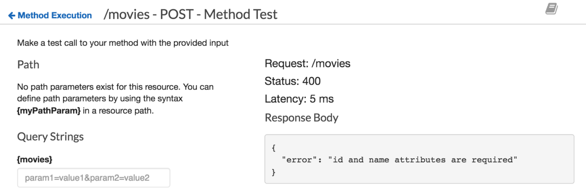Image resolution: width=586 pixels, height=188 pixels.
Task: Click the "Make a test call" description text
Action: click(x=123, y=43)
